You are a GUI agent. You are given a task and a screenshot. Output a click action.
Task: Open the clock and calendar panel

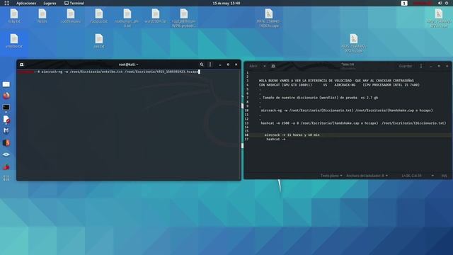click(226, 3)
